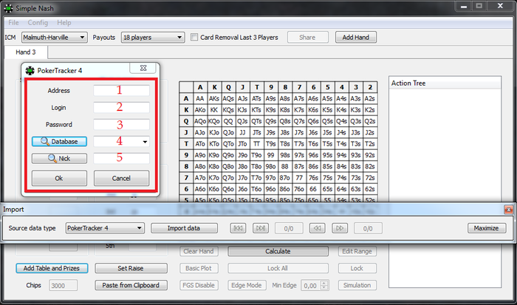Image resolution: width=517 pixels, height=305 pixels.
Task: Close the PokerTracker 4 dialog
Action: point(143,68)
